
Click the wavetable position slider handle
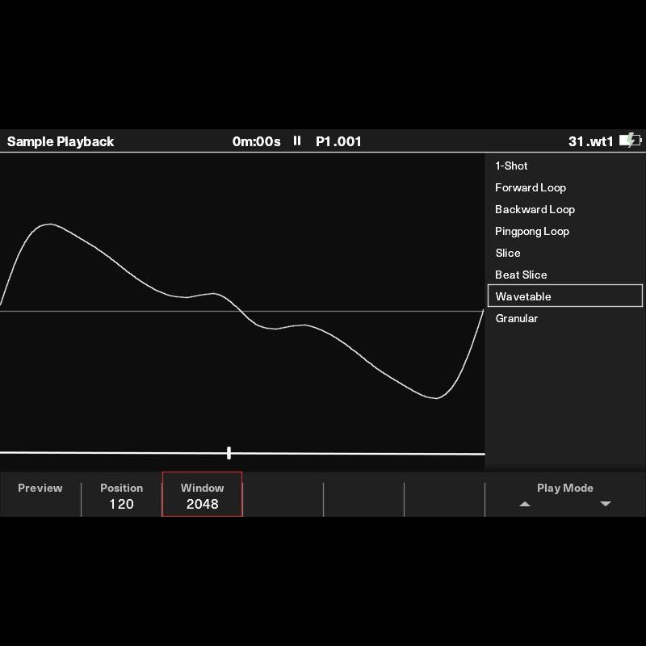point(229,453)
